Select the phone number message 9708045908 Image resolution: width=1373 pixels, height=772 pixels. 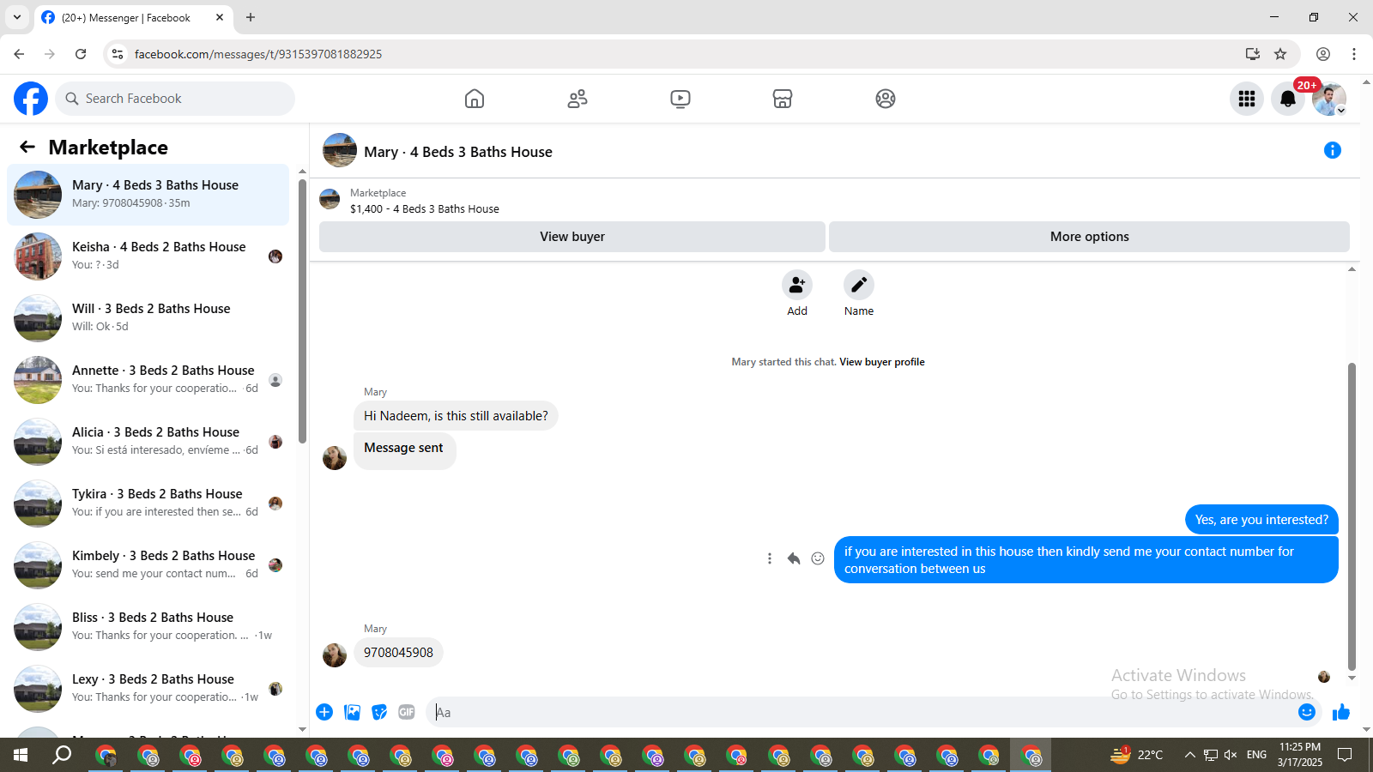point(398,653)
